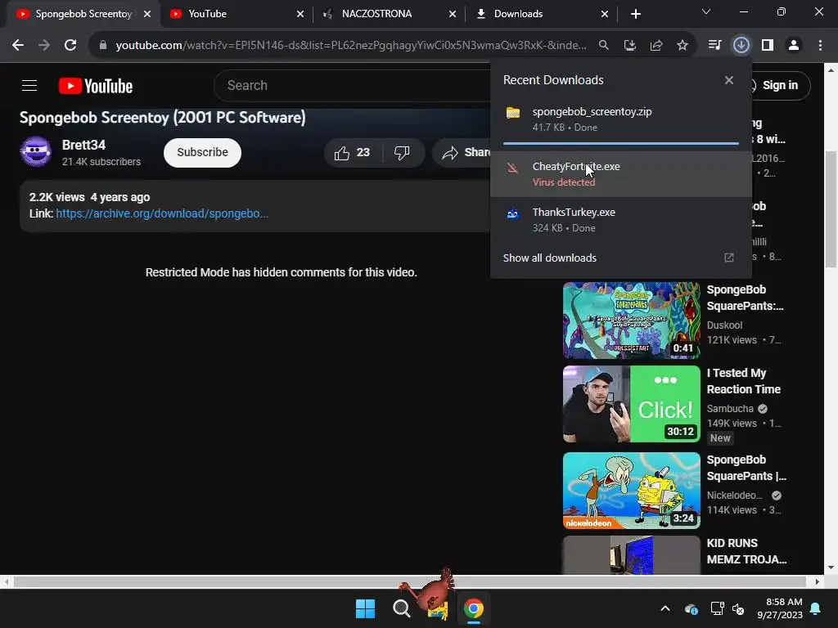The width and height of the screenshot is (838, 628).
Task: Open the Nickelodeon SpongeBob video thumbnail
Action: [x=631, y=491]
